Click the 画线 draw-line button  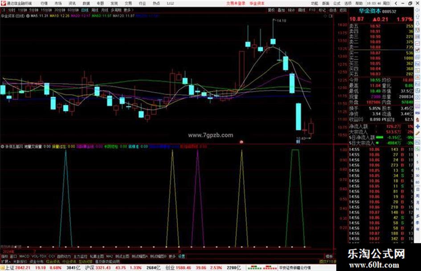pos(302,10)
